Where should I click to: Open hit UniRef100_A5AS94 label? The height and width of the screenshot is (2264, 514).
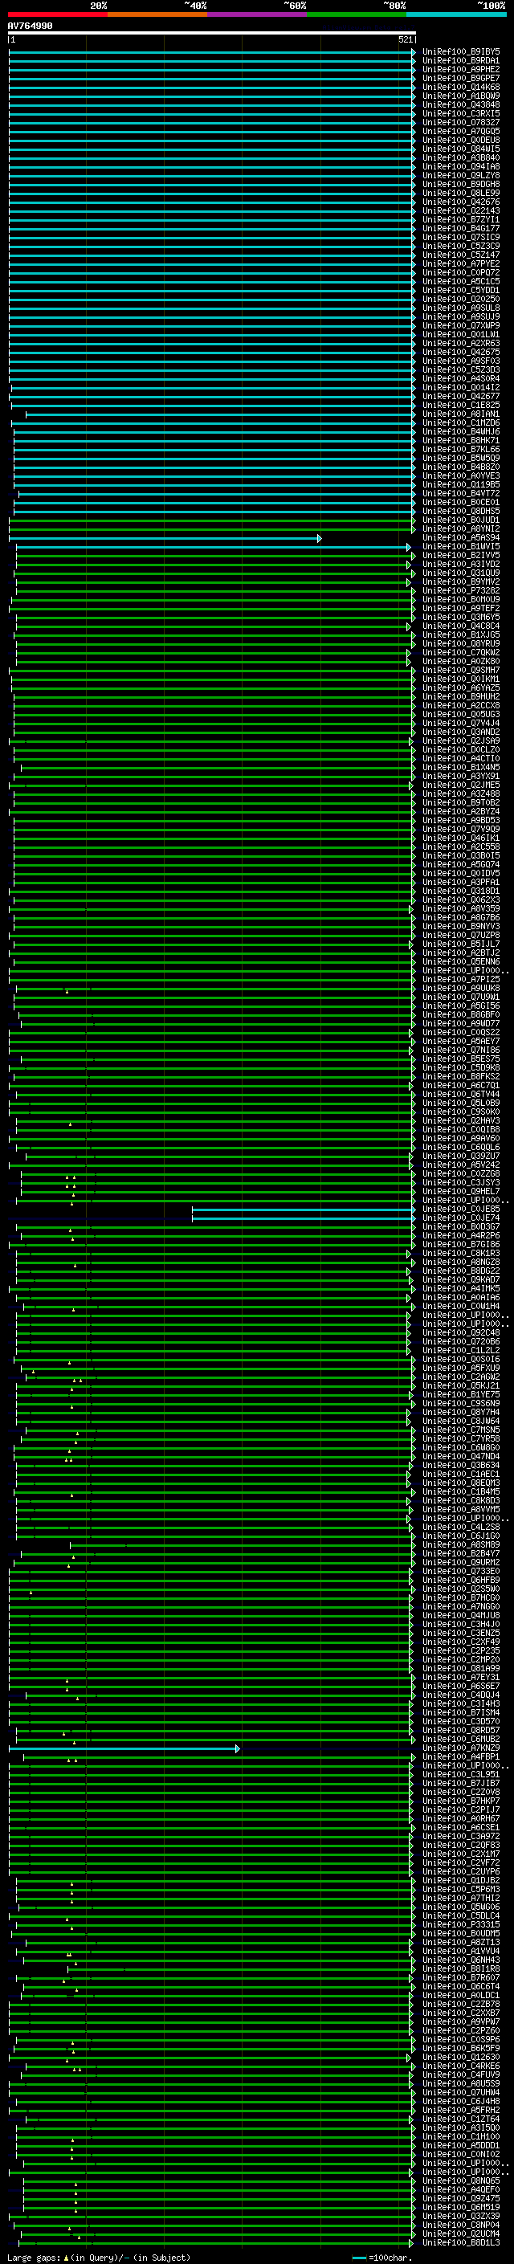click(460, 538)
